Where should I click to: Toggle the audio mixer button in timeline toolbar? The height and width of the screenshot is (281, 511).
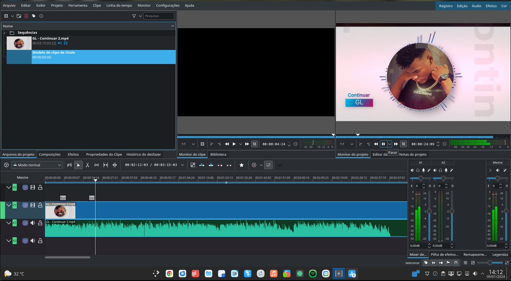click(268, 165)
